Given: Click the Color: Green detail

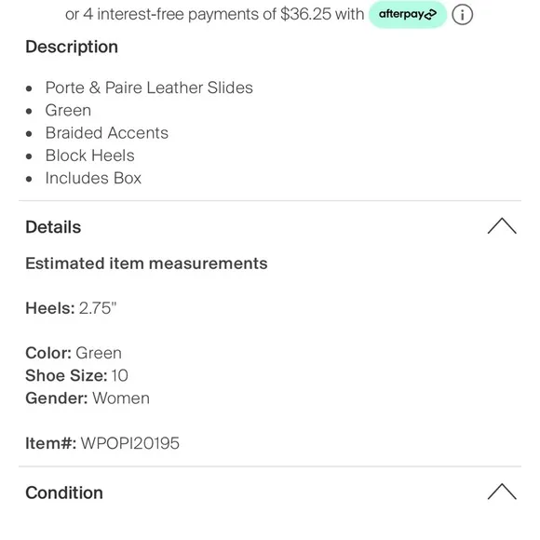Looking at the screenshot, I should click(x=74, y=353).
